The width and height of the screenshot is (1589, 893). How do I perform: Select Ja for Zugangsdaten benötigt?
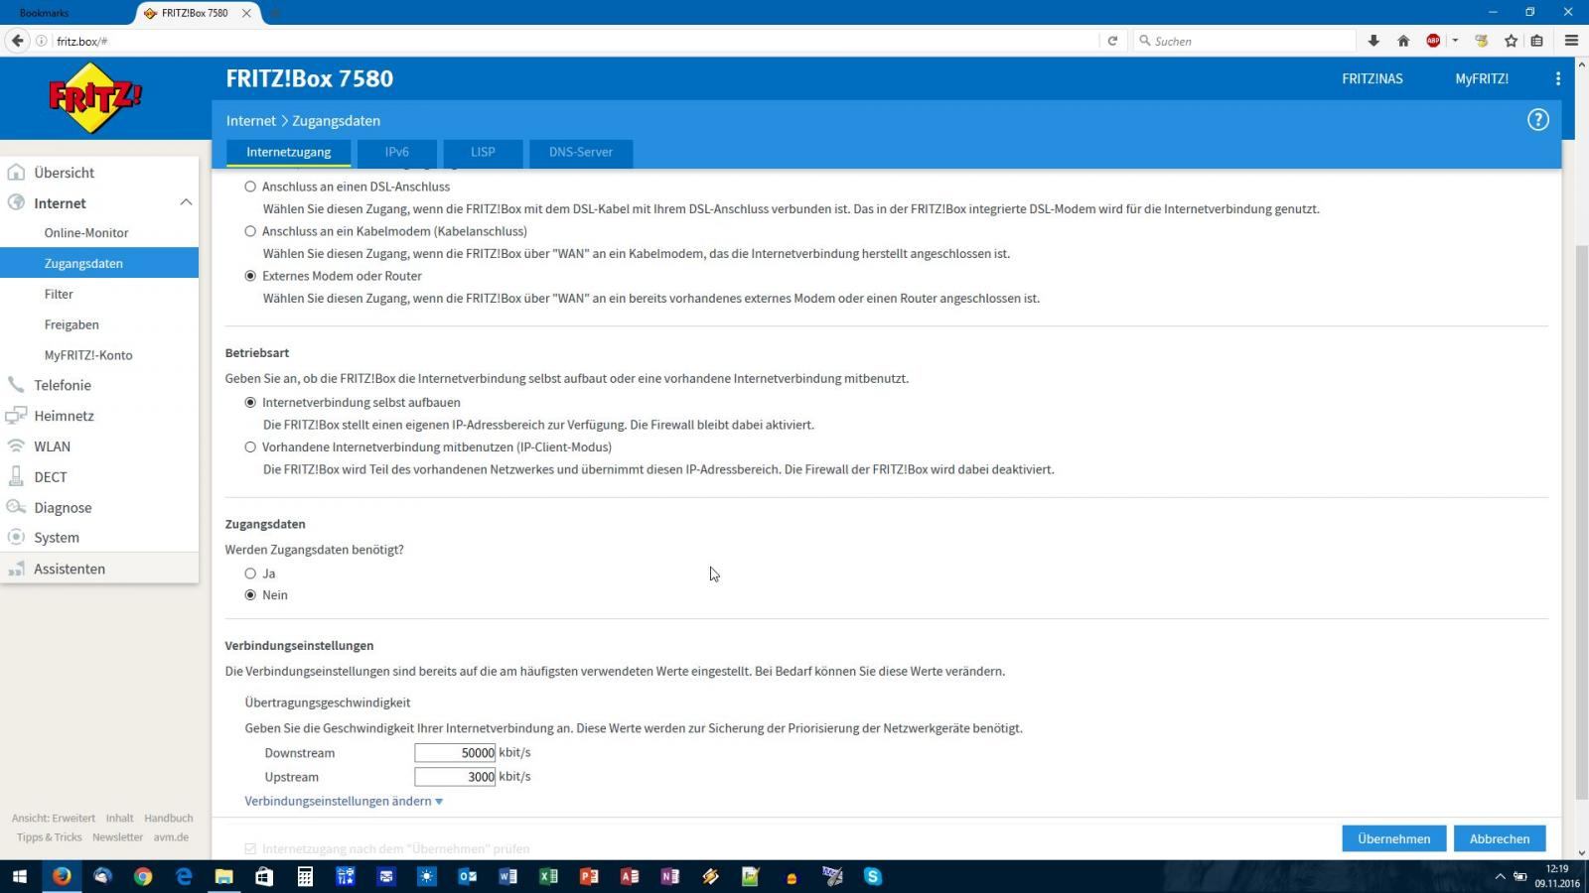pyautogui.click(x=250, y=574)
